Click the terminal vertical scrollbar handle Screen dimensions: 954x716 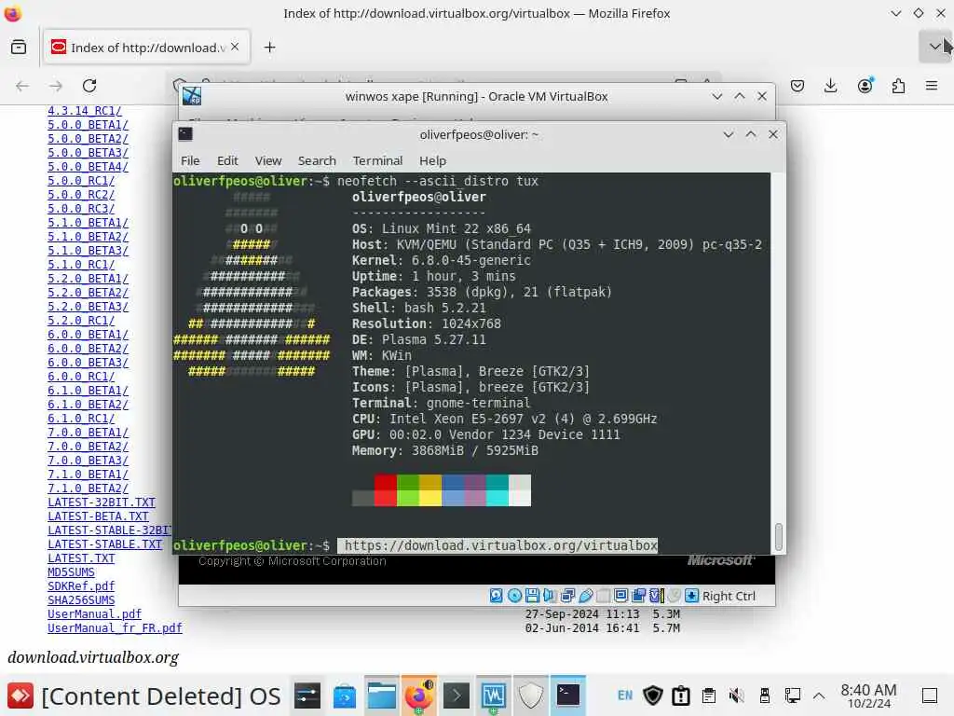click(778, 536)
